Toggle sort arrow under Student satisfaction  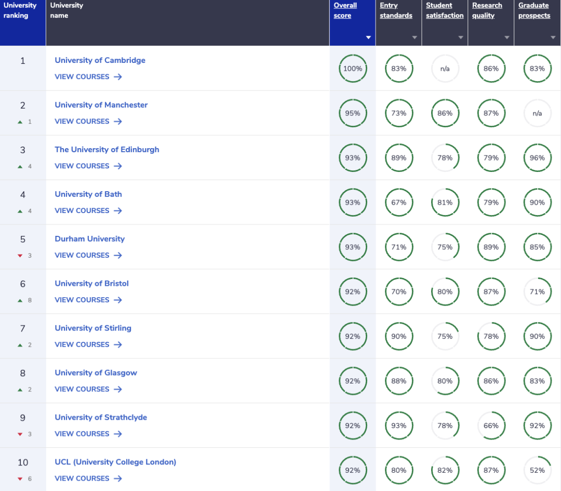[461, 37]
